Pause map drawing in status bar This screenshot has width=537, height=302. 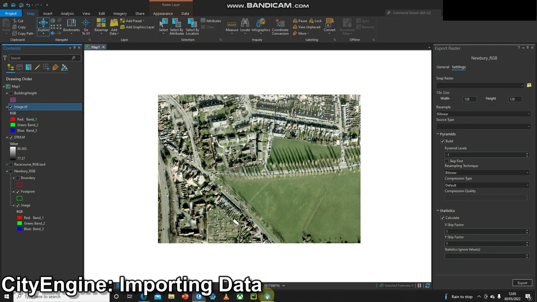pyautogui.click(x=419, y=286)
